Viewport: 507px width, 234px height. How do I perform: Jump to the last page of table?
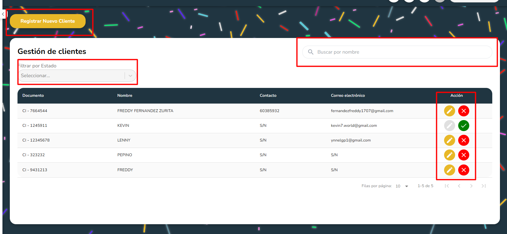483,186
